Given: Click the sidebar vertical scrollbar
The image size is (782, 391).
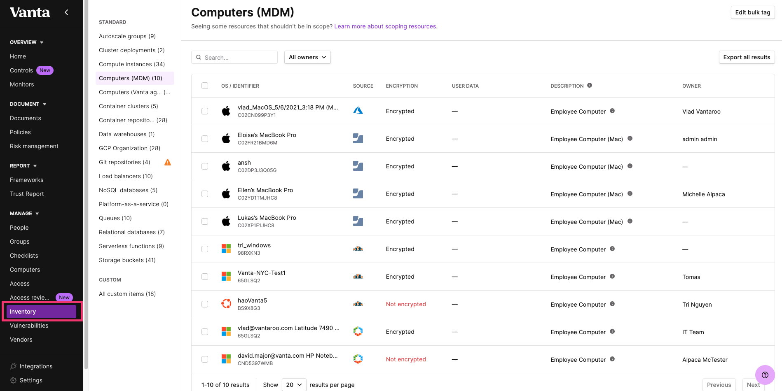Looking at the screenshot, I should pos(86,185).
